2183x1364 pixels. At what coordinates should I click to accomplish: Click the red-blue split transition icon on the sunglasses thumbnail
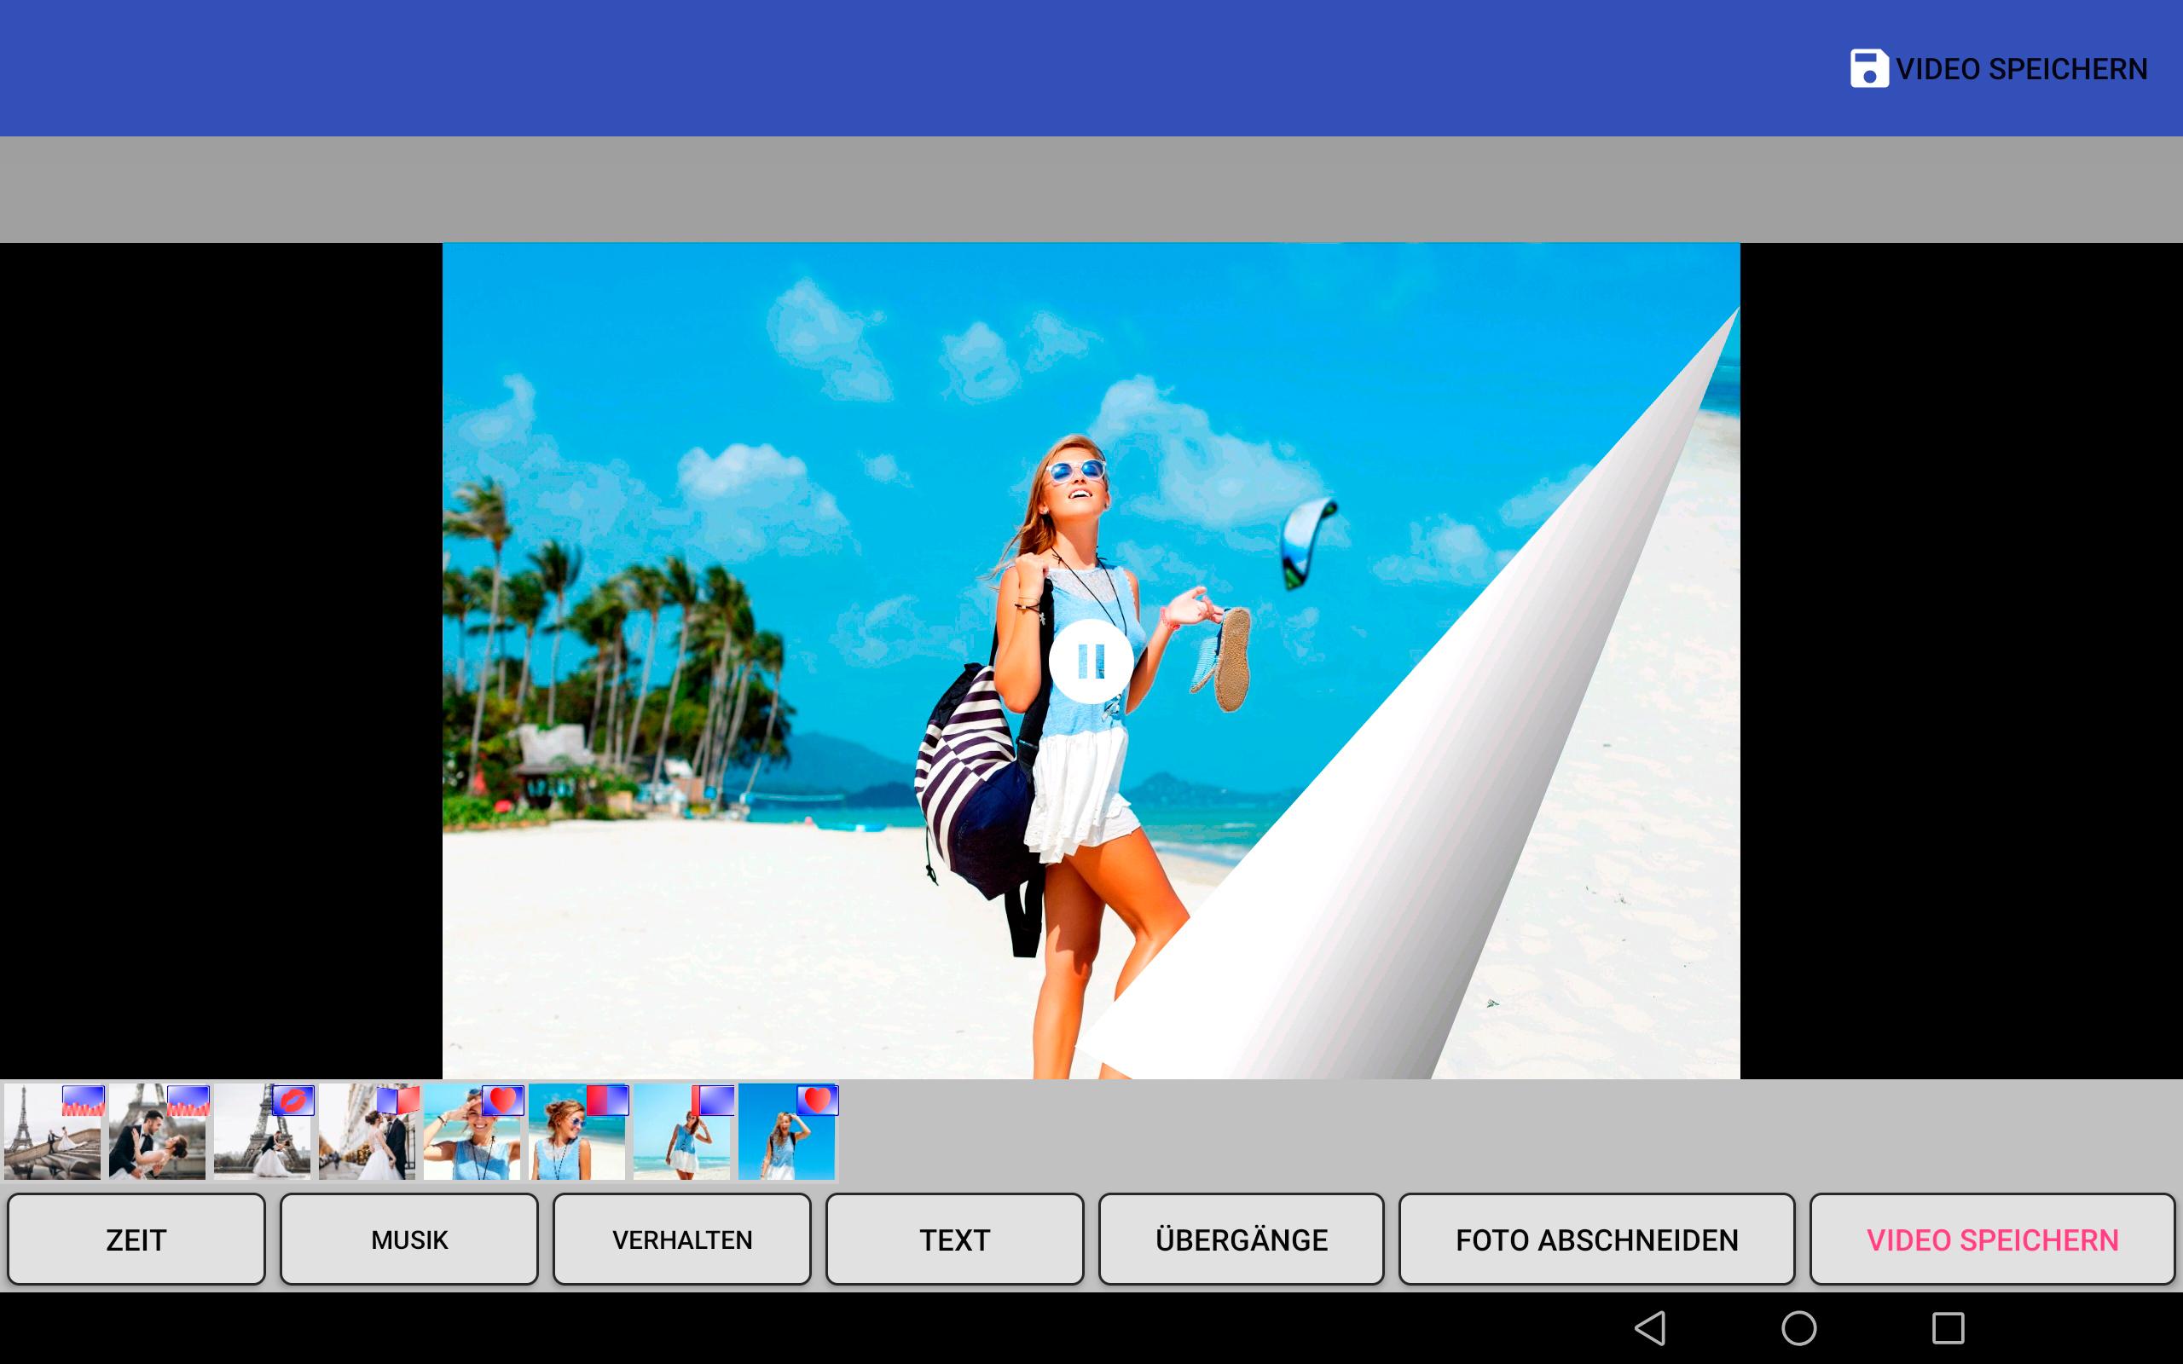[607, 1101]
